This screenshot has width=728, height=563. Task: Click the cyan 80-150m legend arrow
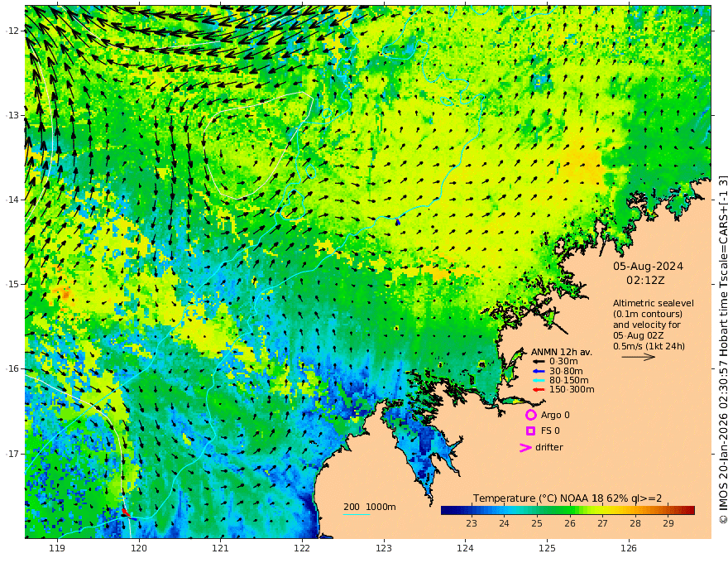(x=538, y=381)
